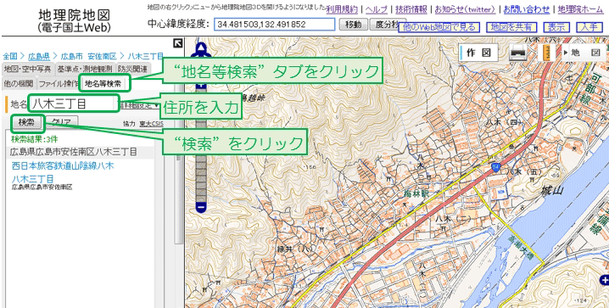Zoom out with the minus button below the slider
This screenshot has width=609, height=308.
[201, 208]
